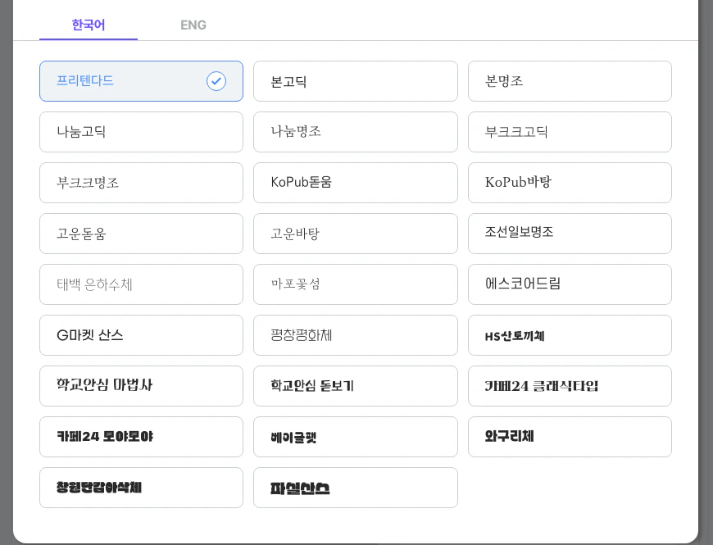The width and height of the screenshot is (713, 545).
Task: Select the 창원단감아삭체 font
Action: (142, 488)
